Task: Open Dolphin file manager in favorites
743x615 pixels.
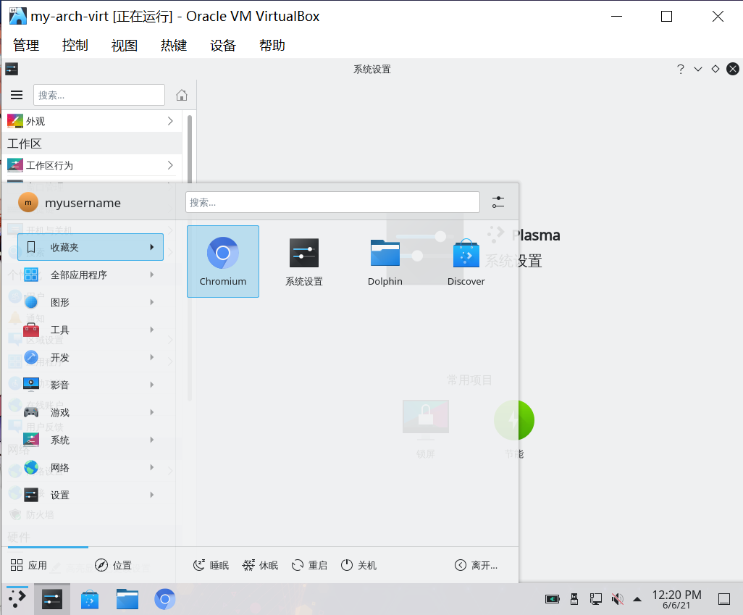Action: [x=385, y=261]
